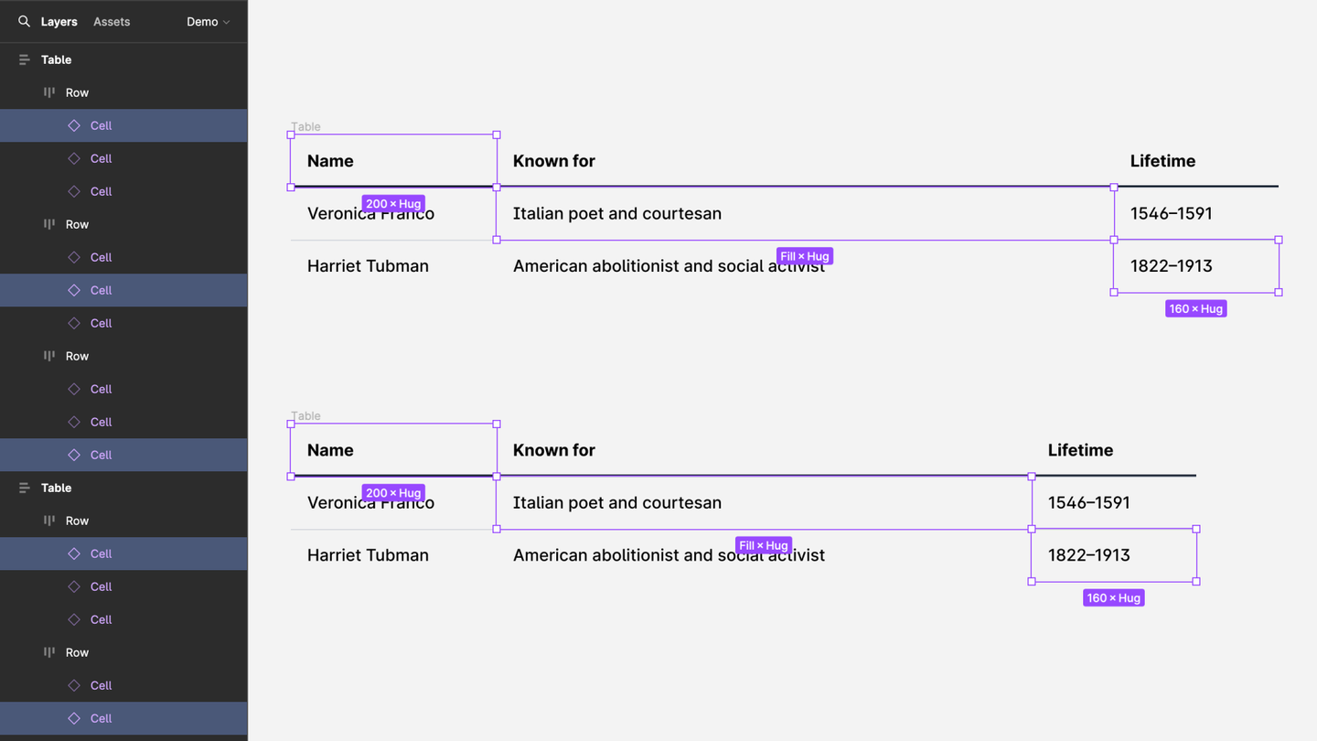Click the diamond icon of the first highlighted Cell layer

[74, 125]
